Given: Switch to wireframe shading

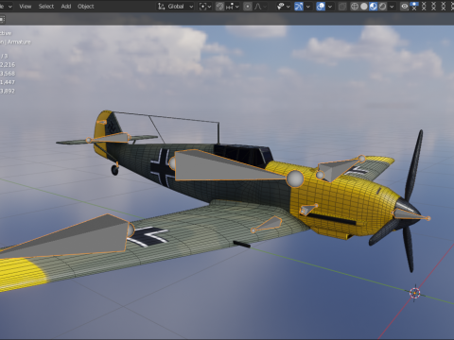Looking at the screenshot, I should click(x=355, y=7).
